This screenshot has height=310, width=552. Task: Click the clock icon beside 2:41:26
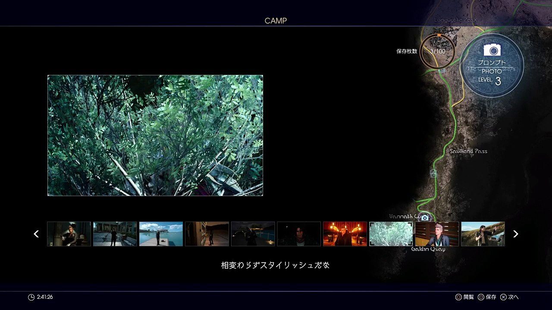pyautogui.click(x=31, y=297)
